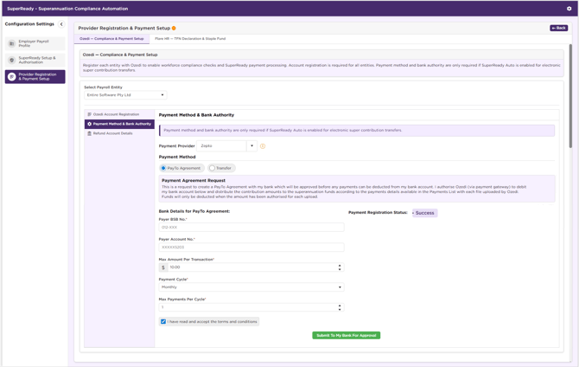Select Refund Account Details section
Image resolution: width=579 pixels, height=367 pixels.
119,133
